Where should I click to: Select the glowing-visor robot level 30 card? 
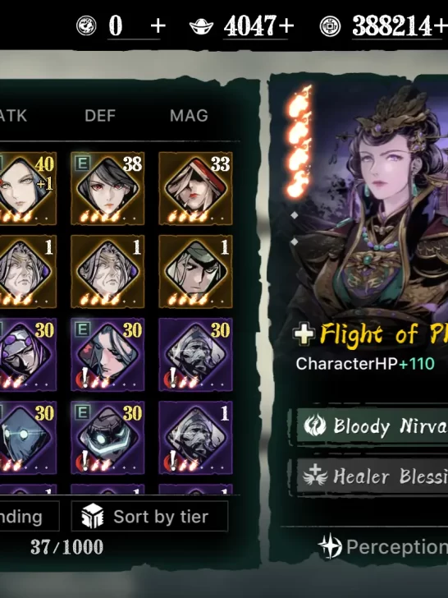click(x=107, y=438)
